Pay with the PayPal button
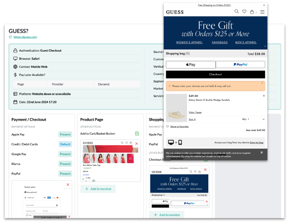The height and width of the screenshot is (224, 291). [x=240, y=65]
